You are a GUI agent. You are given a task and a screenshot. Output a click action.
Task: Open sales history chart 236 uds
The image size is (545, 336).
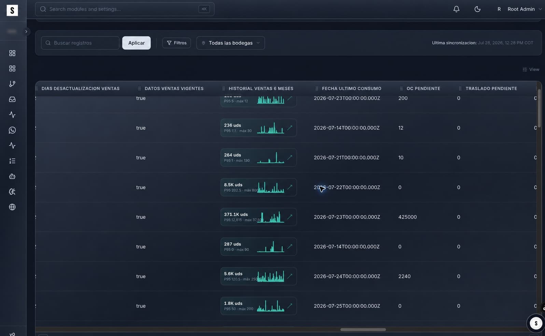[258, 128]
